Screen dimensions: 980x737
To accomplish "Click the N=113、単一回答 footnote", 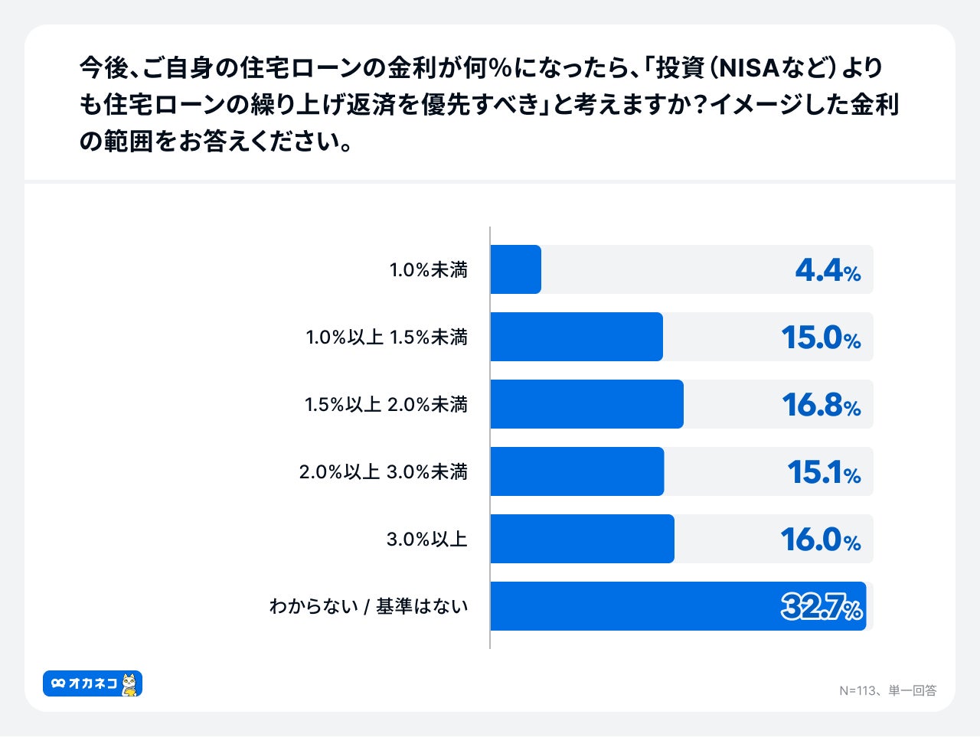I will pos(887,690).
